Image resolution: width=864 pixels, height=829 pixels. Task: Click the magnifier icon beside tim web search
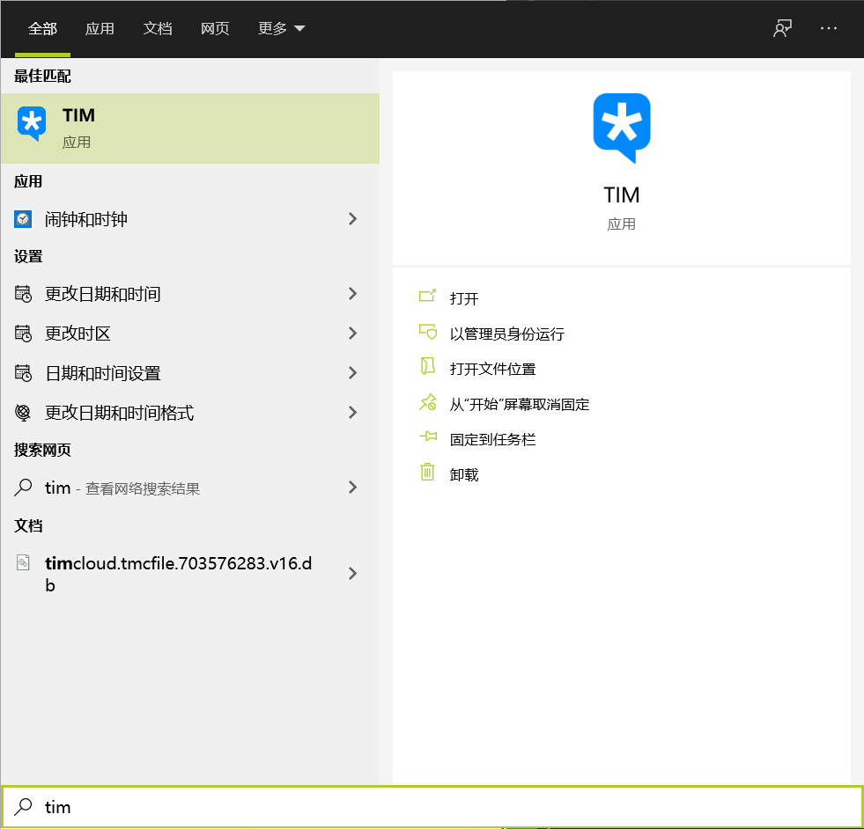(23, 488)
